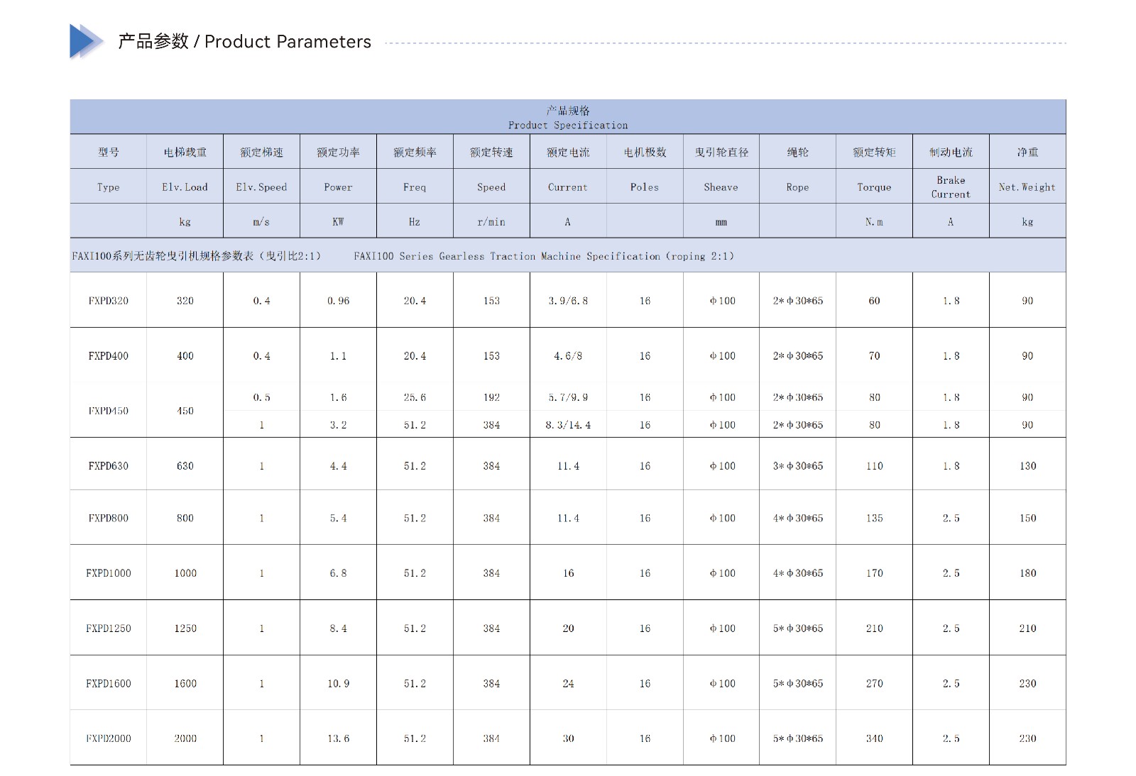Viewport: 1136px width, 776px height.
Task: Click the '2000' elevator load value
Action: (185, 738)
